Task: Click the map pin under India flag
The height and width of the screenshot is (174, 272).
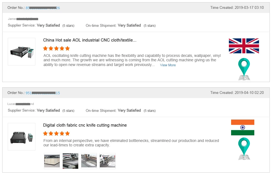Action: pos(244,149)
